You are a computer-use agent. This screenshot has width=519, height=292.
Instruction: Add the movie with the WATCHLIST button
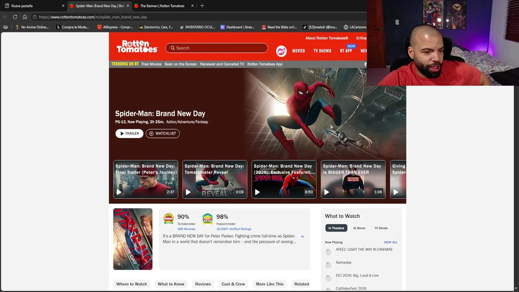163,133
